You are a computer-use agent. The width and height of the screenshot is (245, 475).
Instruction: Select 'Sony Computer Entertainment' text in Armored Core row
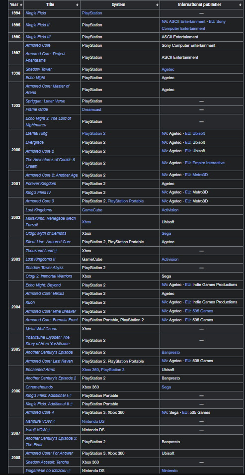pyautogui.click(x=188, y=45)
